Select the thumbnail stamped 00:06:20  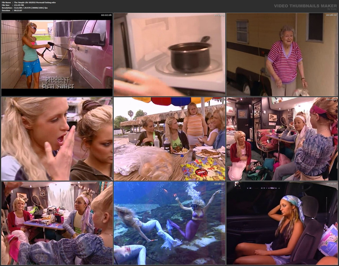point(282,55)
